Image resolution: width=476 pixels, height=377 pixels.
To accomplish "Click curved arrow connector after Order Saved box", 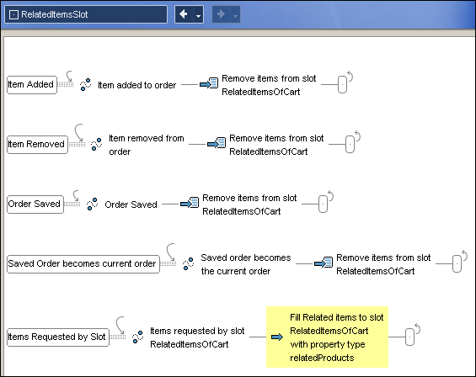I will tap(76, 195).
